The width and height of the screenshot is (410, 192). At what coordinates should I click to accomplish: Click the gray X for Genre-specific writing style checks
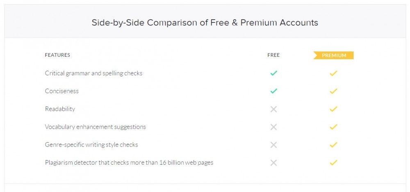click(x=273, y=145)
